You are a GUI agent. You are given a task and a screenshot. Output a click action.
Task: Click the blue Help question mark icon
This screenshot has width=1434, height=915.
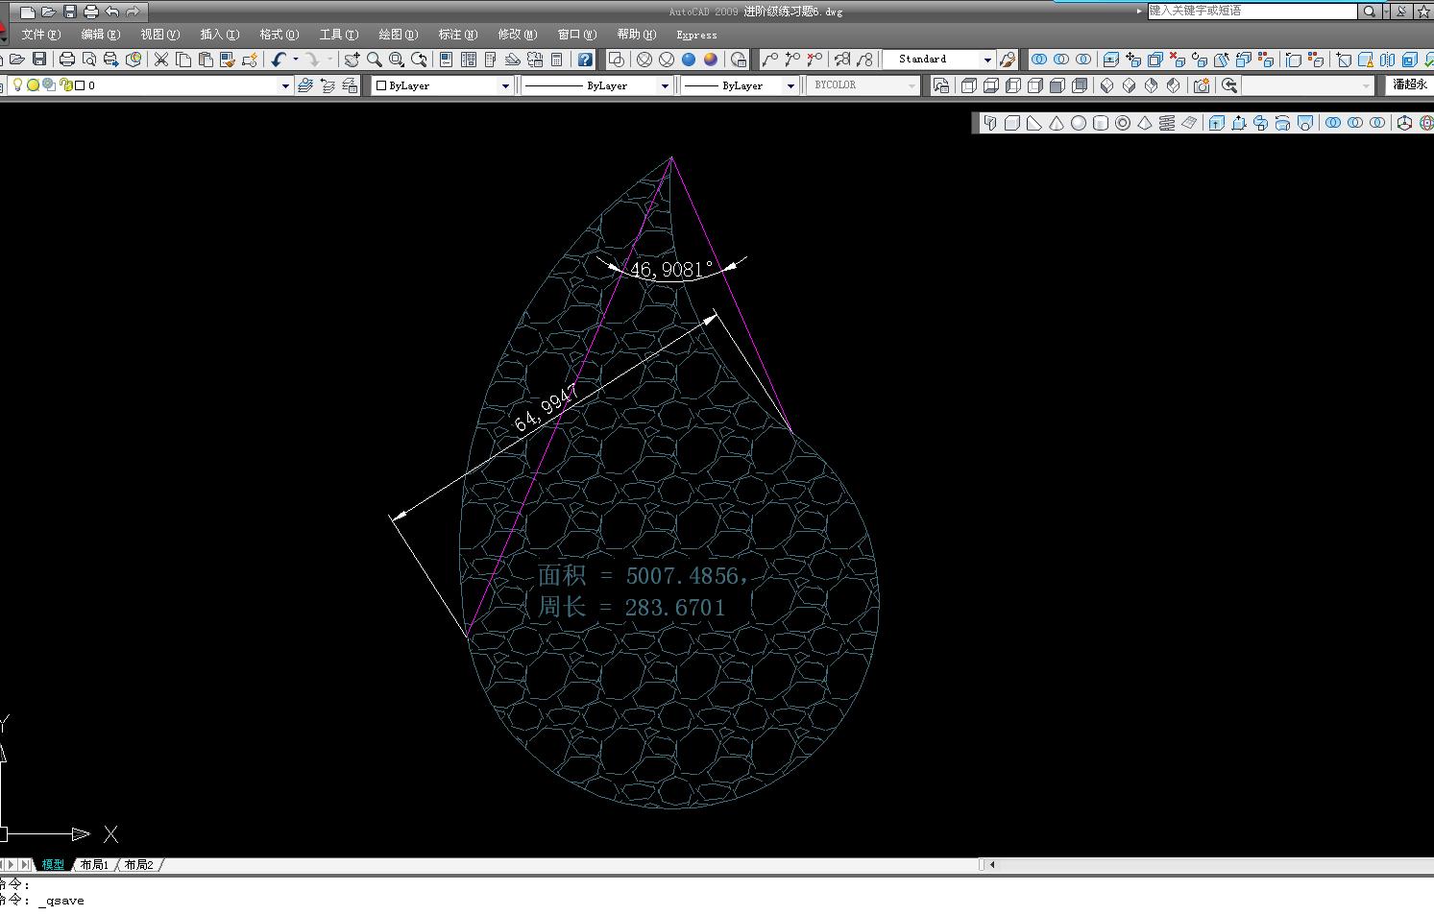(585, 60)
